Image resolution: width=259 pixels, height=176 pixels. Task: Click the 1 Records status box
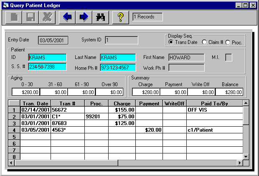click(147, 17)
